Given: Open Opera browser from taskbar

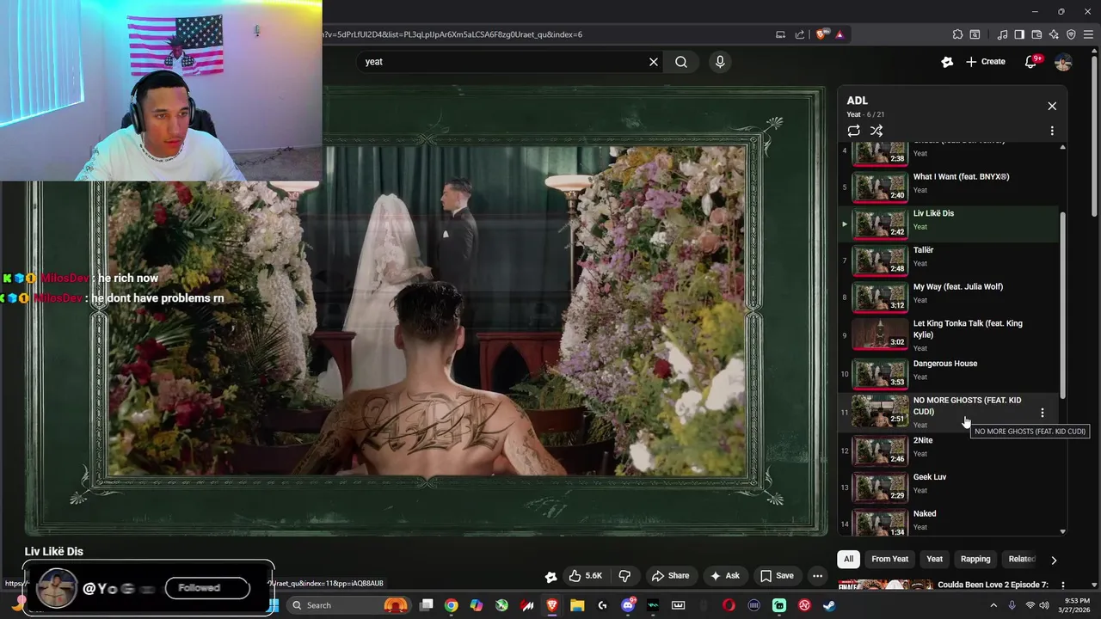Looking at the screenshot, I should click(x=729, y=605).
